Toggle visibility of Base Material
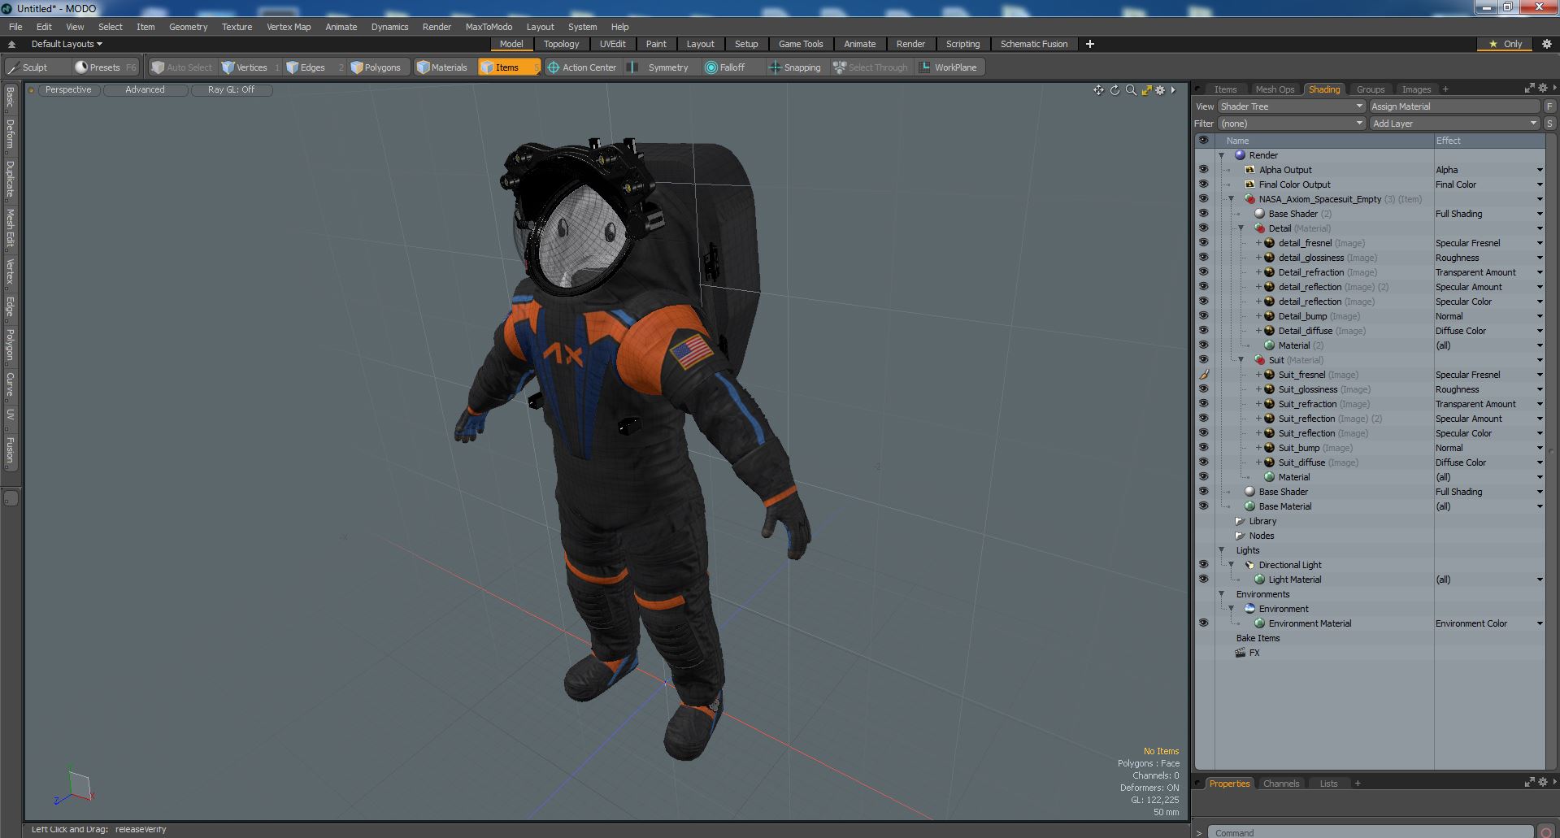Viewport: 1560px width, 838px height. (1203, 506)
